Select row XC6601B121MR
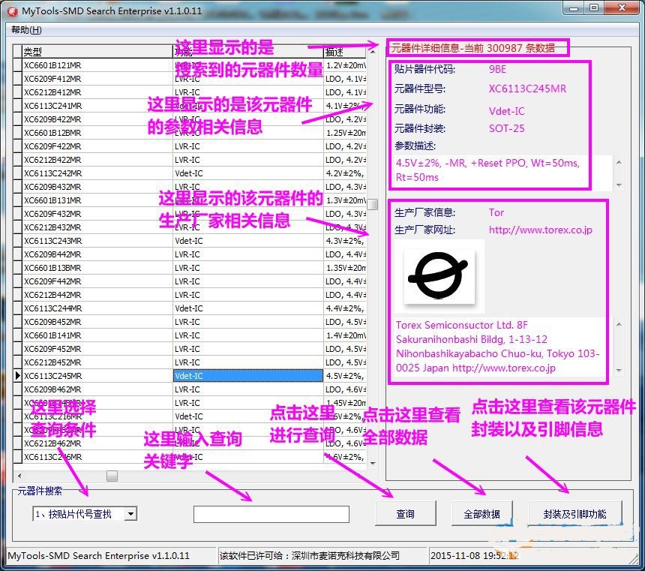645x571 pixels. 189,65
